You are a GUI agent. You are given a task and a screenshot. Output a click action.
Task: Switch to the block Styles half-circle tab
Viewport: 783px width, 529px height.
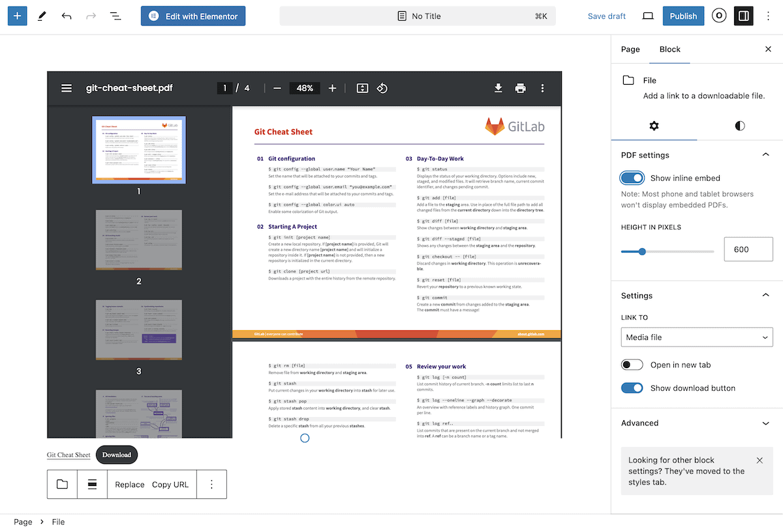pos(740,126)
